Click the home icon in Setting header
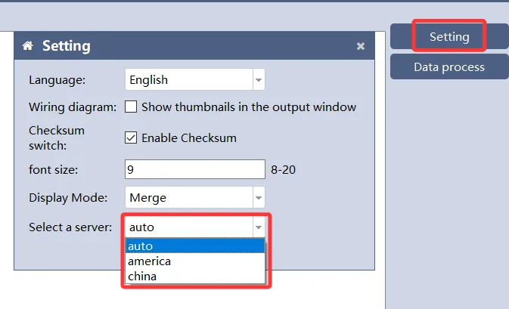Viewport: 509px width, 309px height. click(28, 46)
